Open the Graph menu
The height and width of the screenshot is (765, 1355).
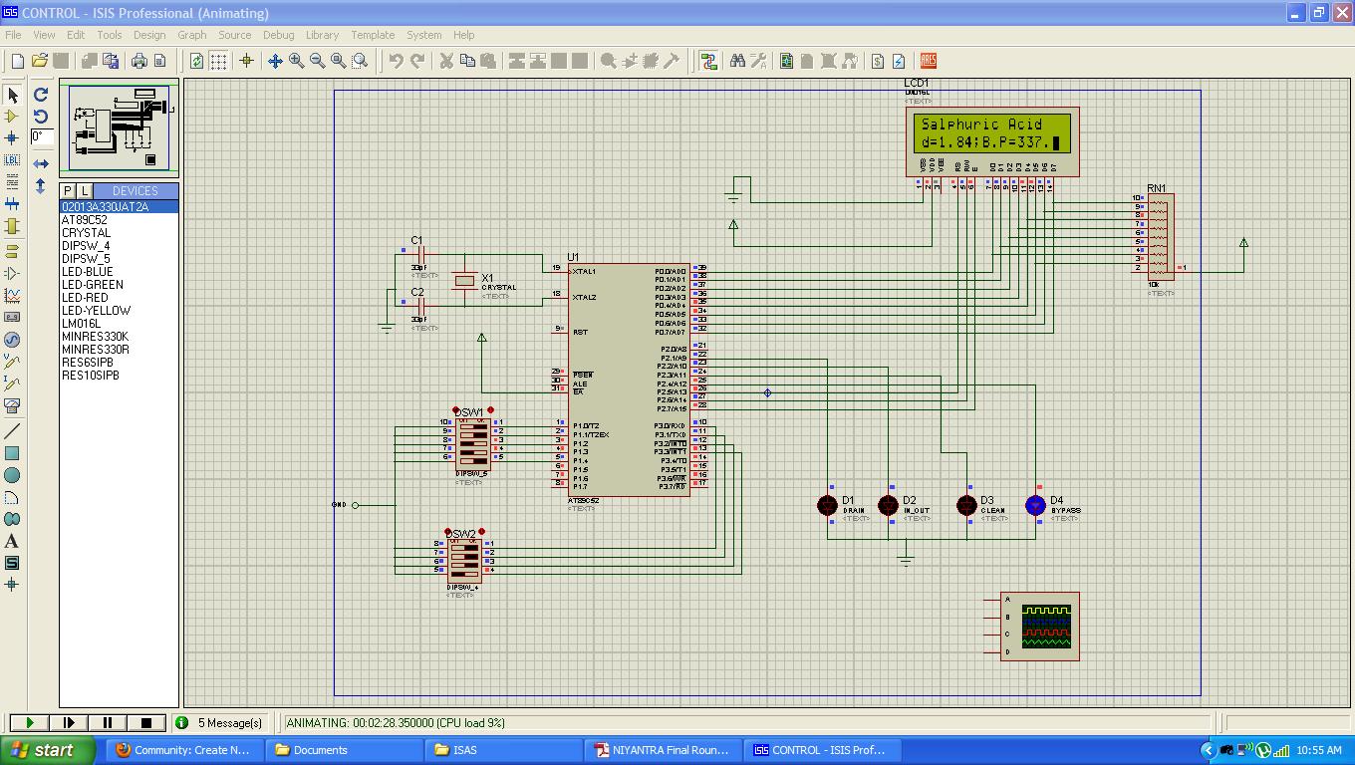pyautogui.click(x=192, y=35)
